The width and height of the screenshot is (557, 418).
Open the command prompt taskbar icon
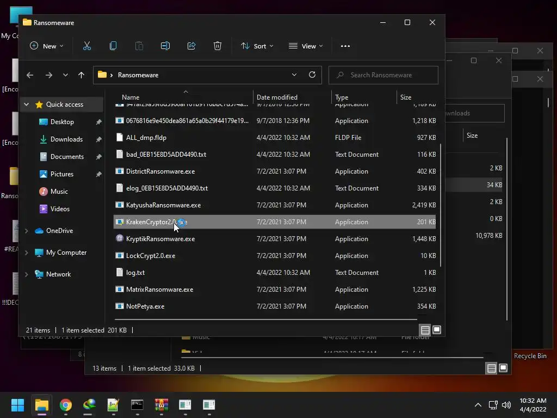pyautogui.click(x=137, y=405)
